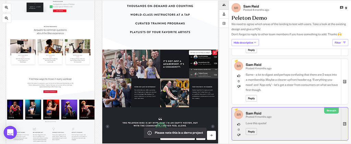This screenshot has height=144, width=351.
Task: Reply to the 'Love this quote!' comment
Action: [x=251, y=131]
